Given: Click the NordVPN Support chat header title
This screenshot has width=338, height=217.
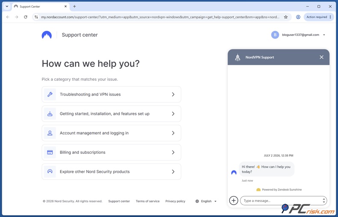Looking at the screenshot, I should click(x=260, y=57).
